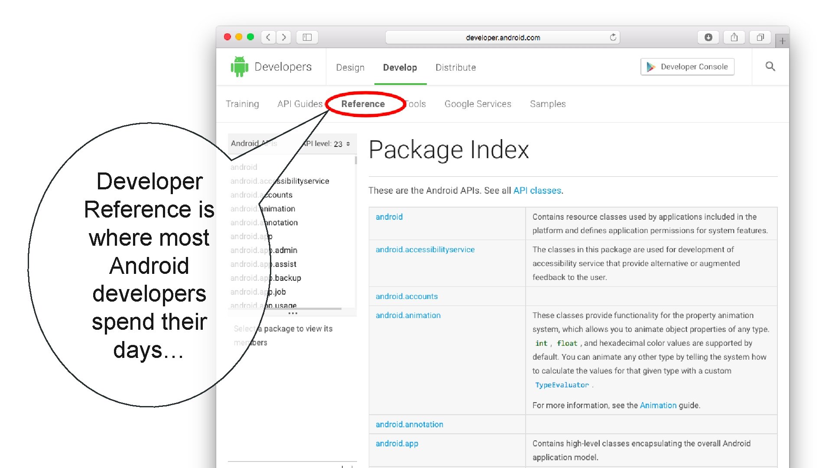Reload the page via the refresh icon

coord(613,37)
